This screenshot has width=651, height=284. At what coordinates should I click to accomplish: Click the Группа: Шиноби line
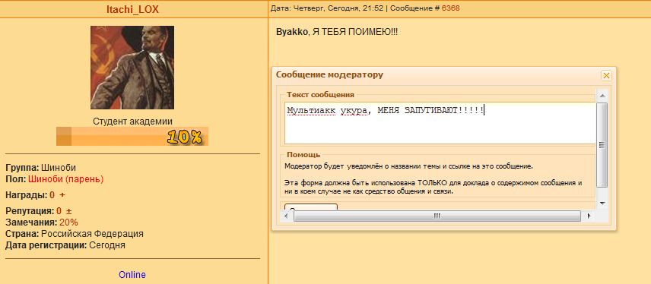coord(41,168)
